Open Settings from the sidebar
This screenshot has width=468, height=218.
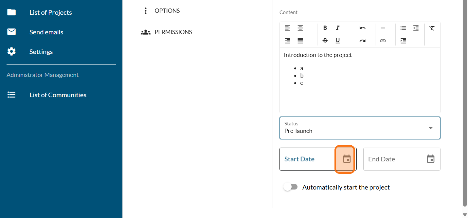(41, 52)
